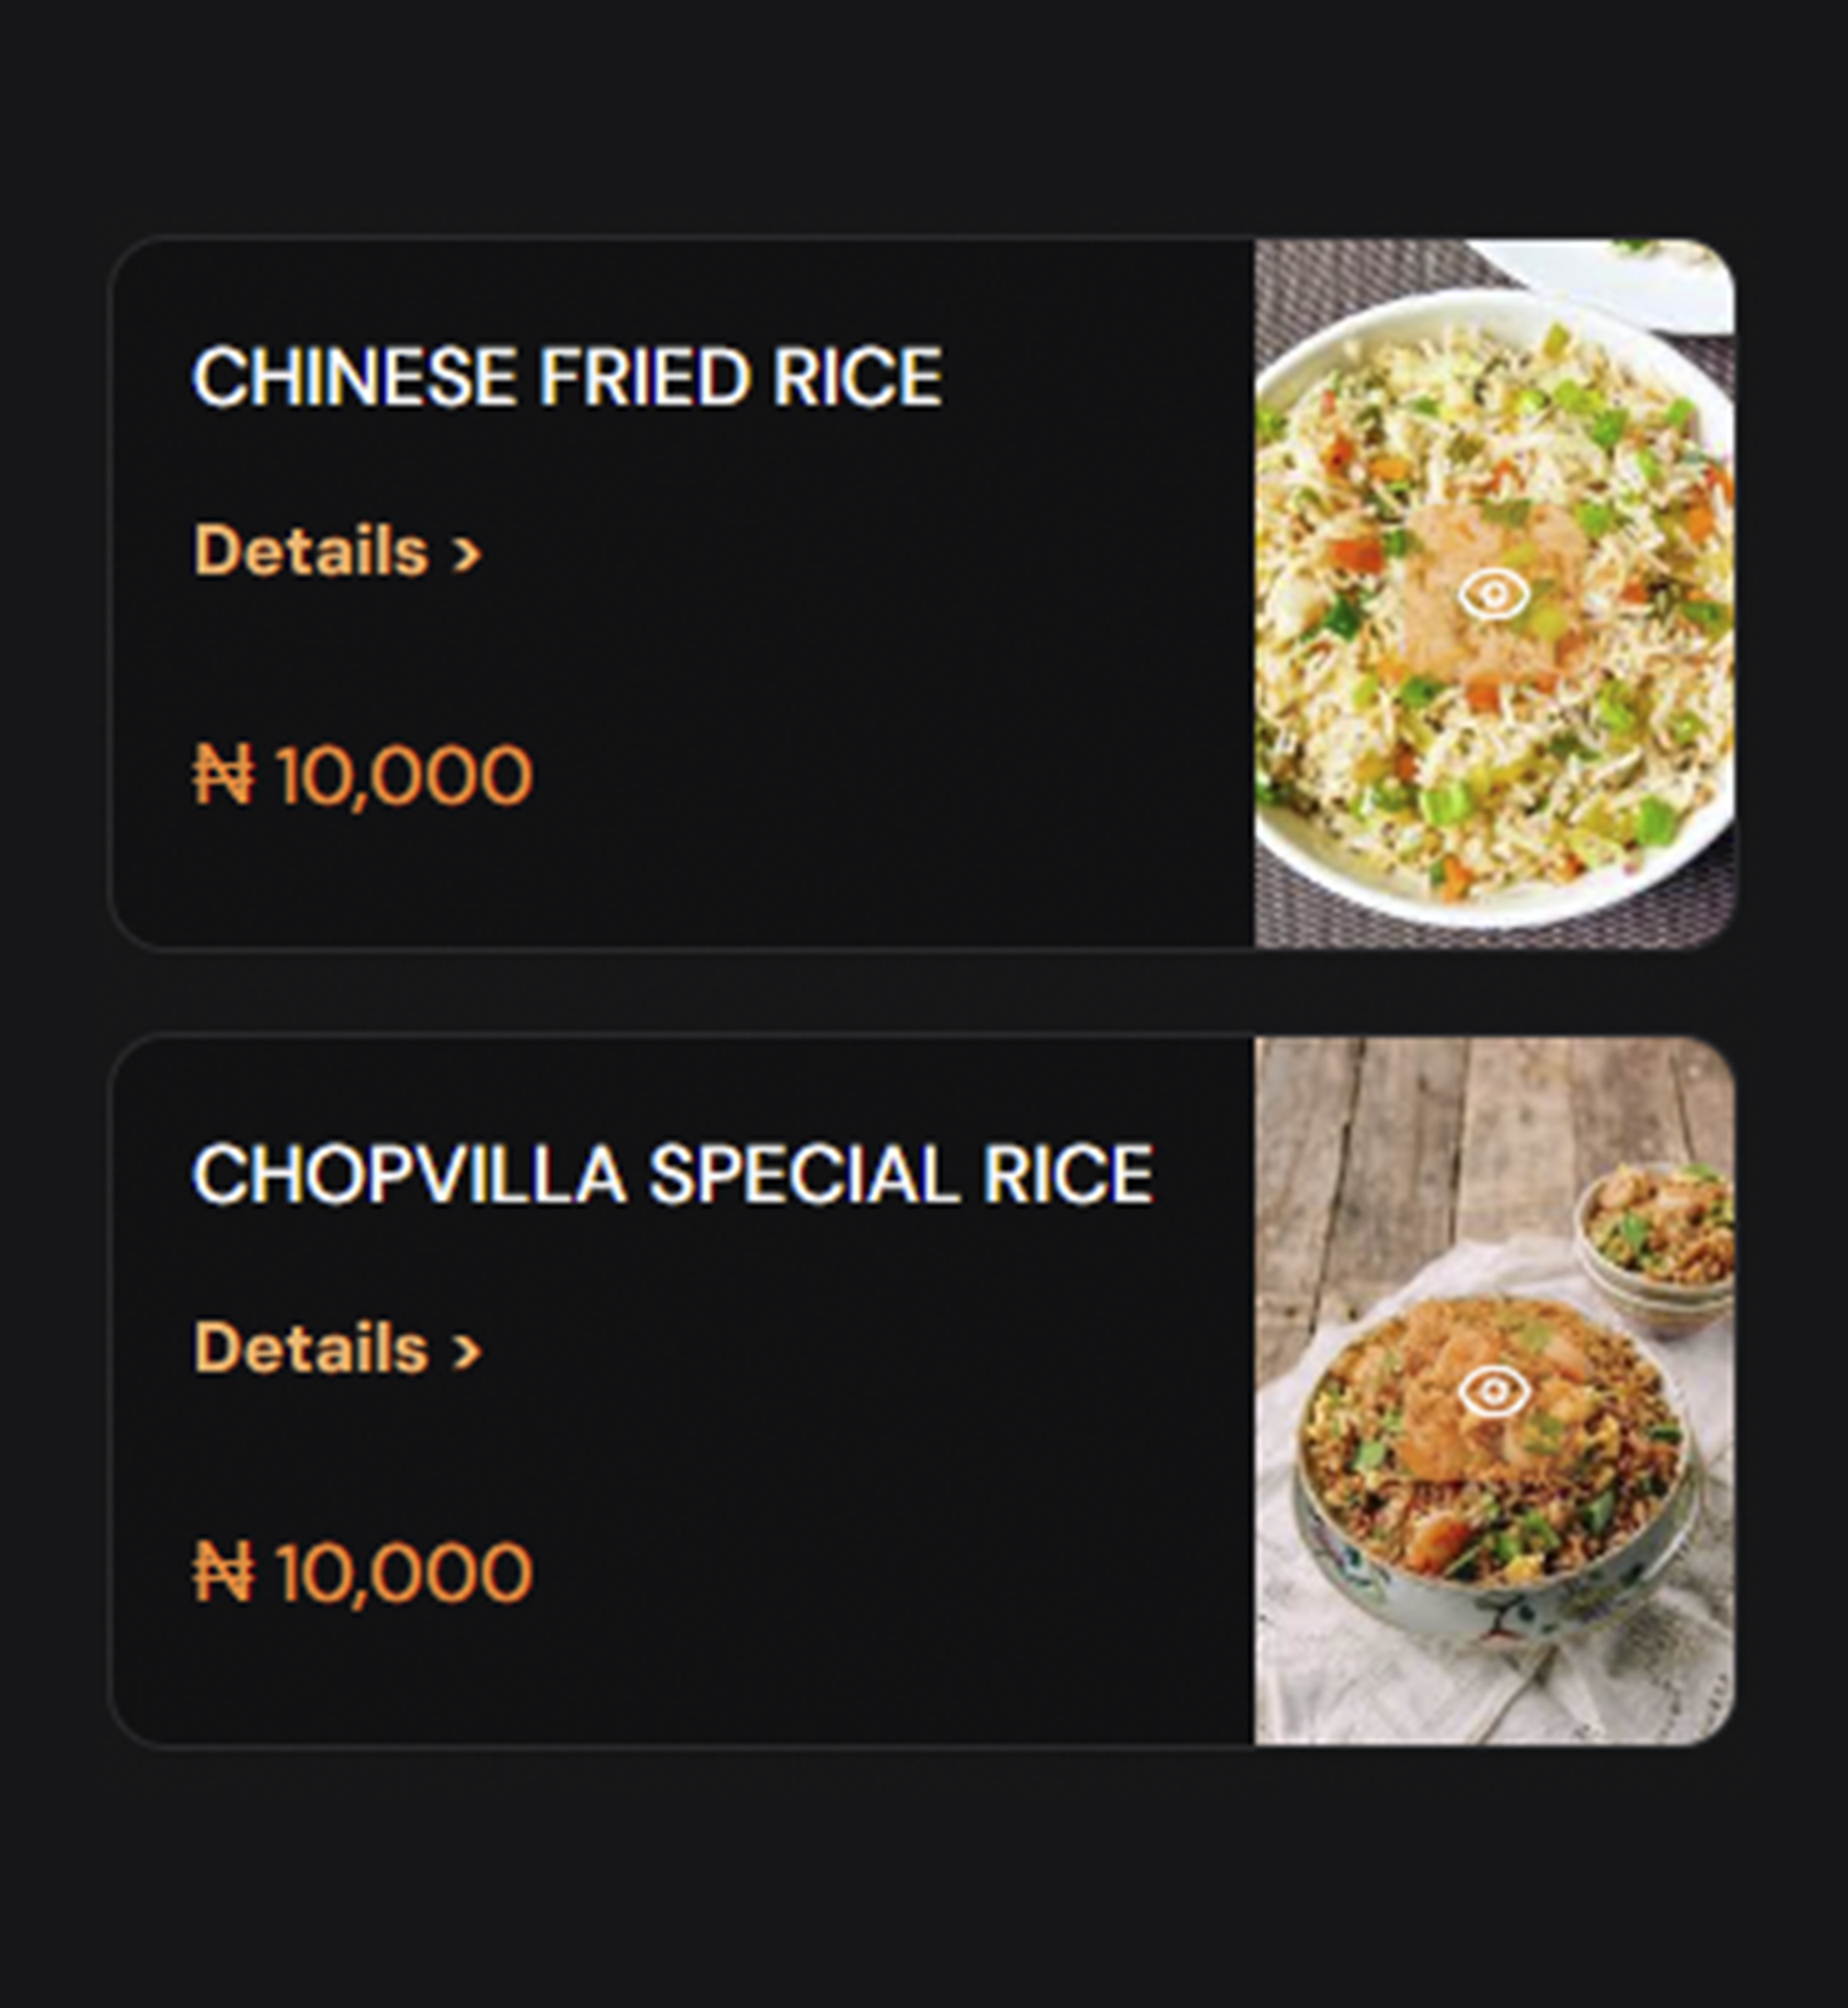Click the 10,000 amount under Chinese Fried Rice
The height and width of the screenshot is (2008, 1848).
[x=403, y=775]
